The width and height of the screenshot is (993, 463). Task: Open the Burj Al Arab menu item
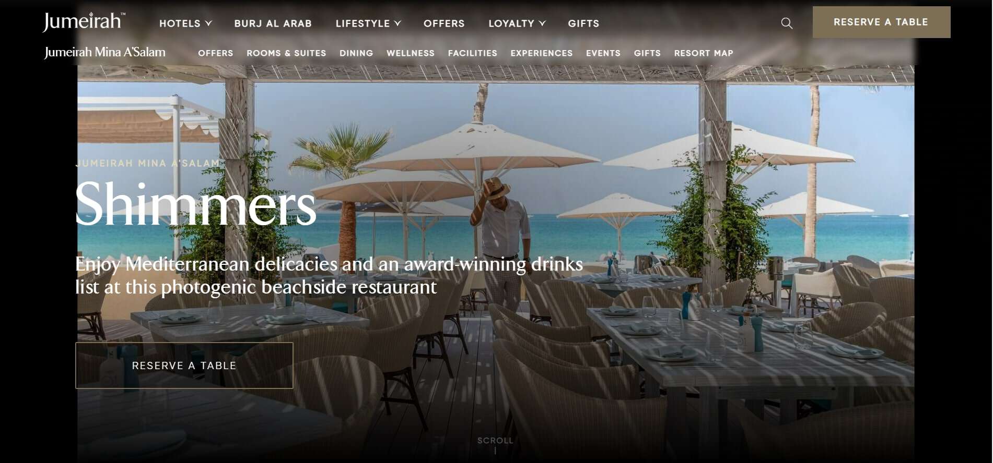[273, 23]
